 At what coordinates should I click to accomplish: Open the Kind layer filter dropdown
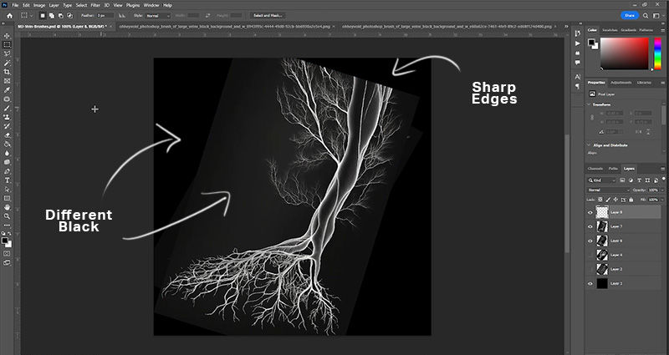pos(600,180)
